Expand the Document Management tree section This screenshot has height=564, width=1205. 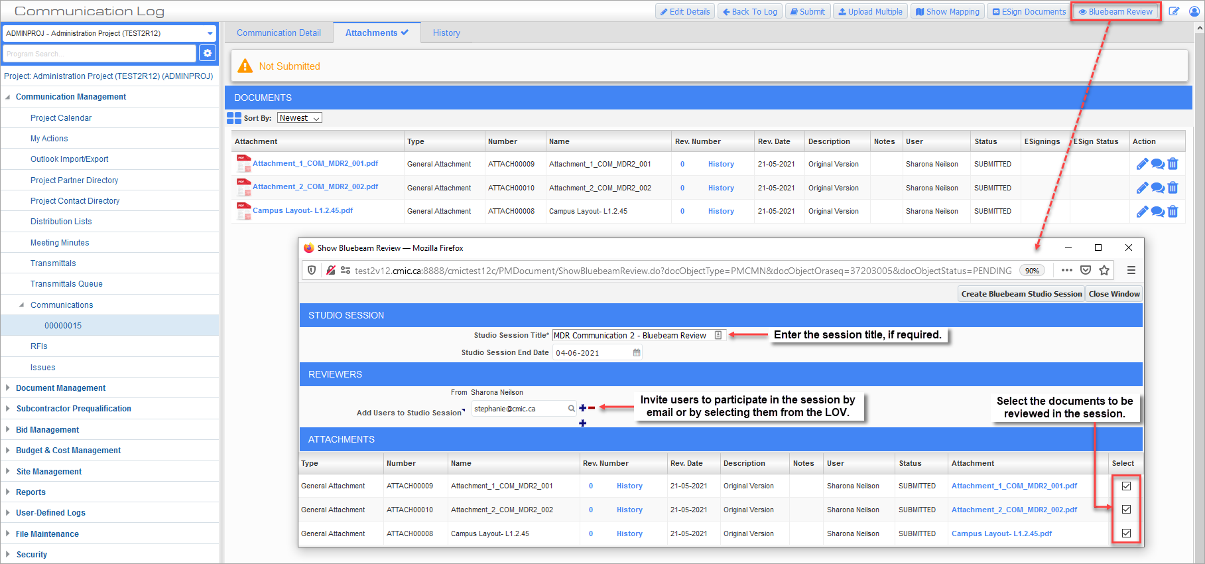click(7, 388)
